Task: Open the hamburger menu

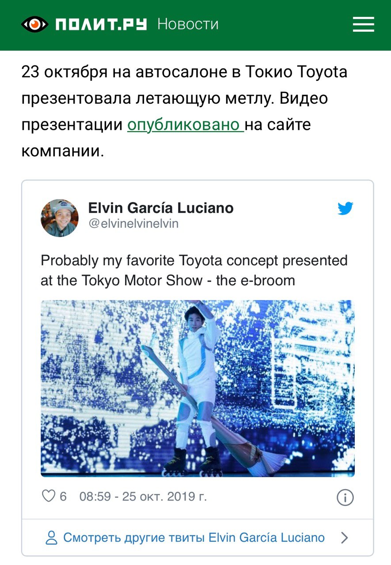Action: [x=363, y=24]
